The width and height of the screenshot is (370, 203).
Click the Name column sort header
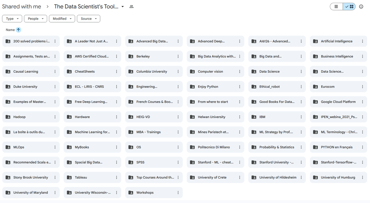pos(10,30)
